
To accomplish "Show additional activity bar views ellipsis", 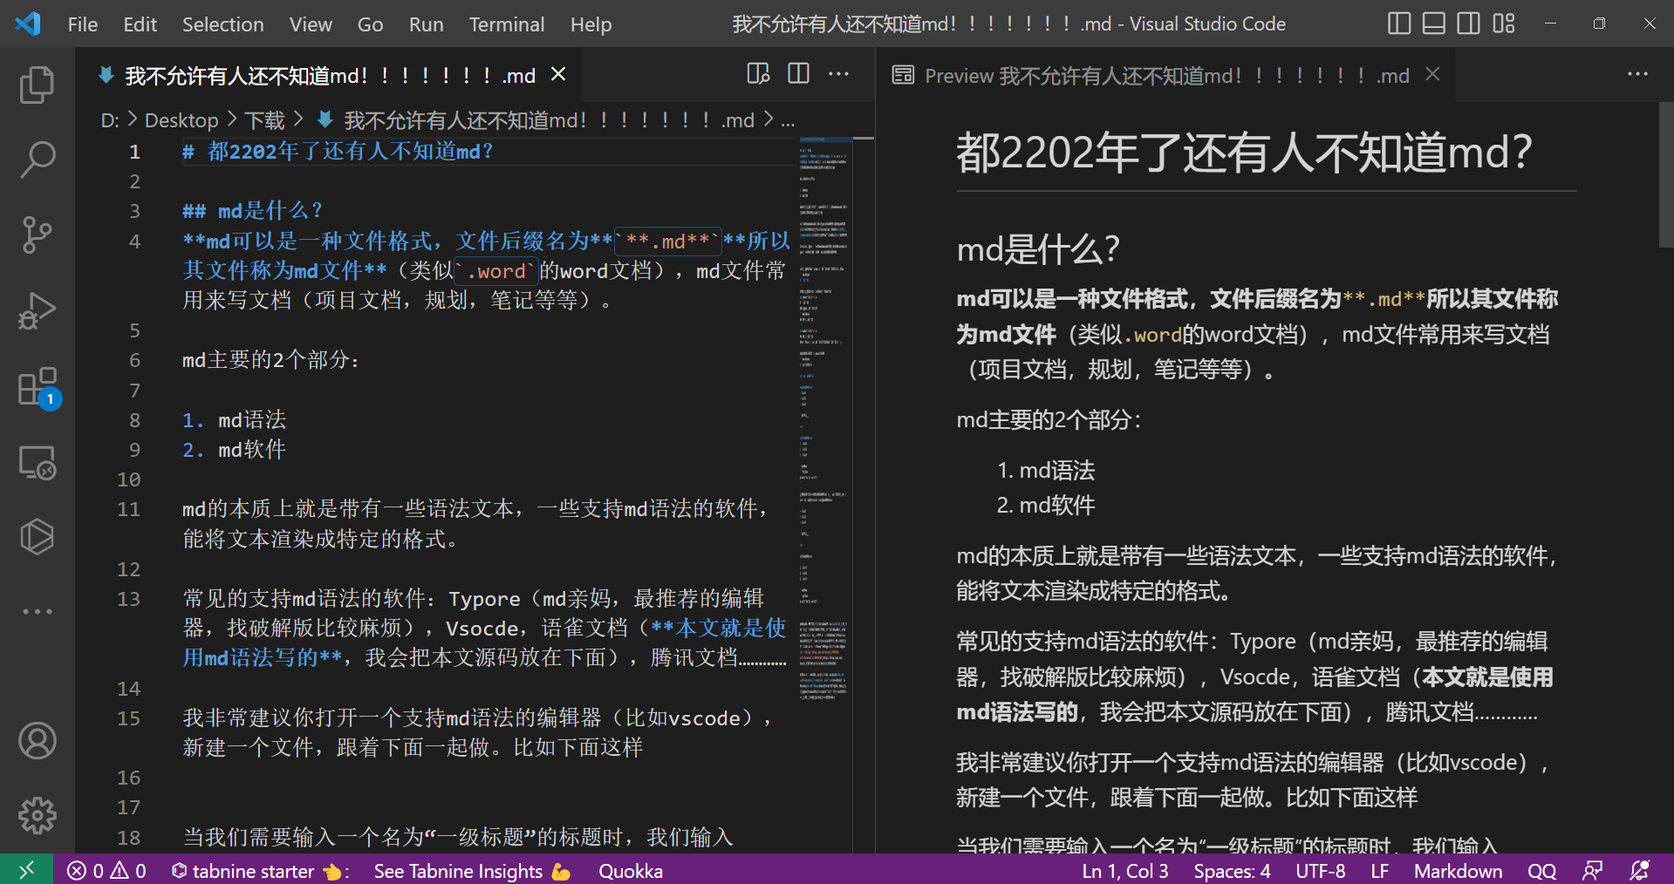I will (x=37, y=611).
